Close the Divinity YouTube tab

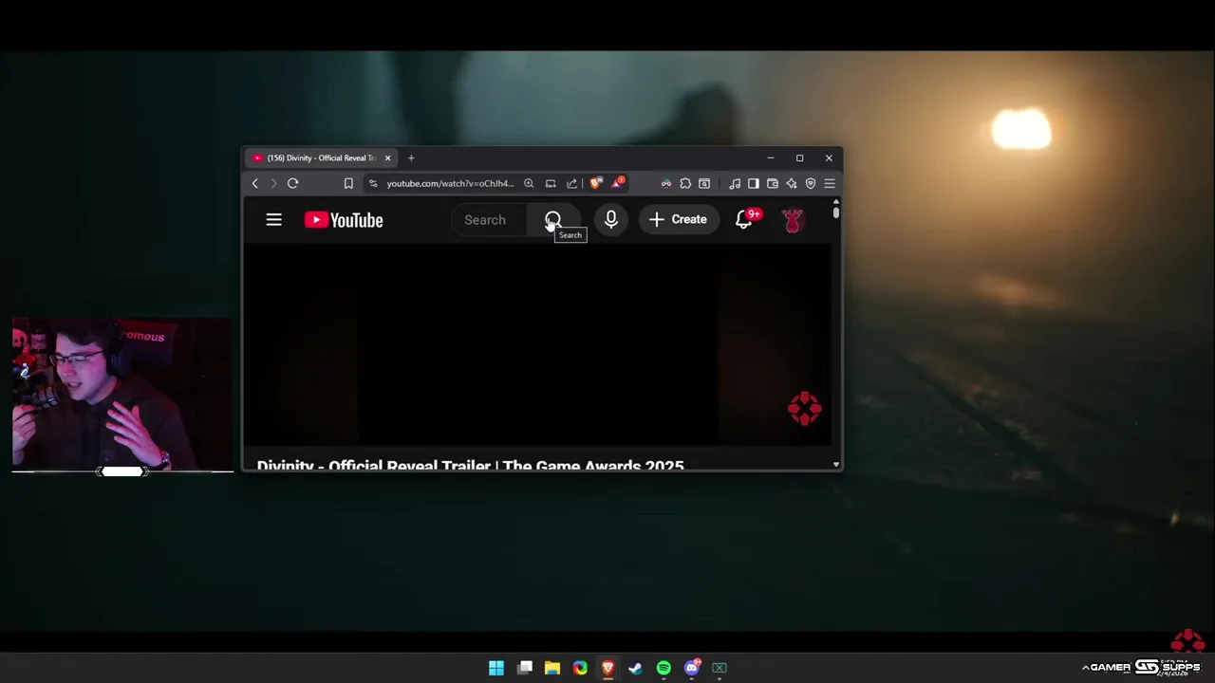387,157
